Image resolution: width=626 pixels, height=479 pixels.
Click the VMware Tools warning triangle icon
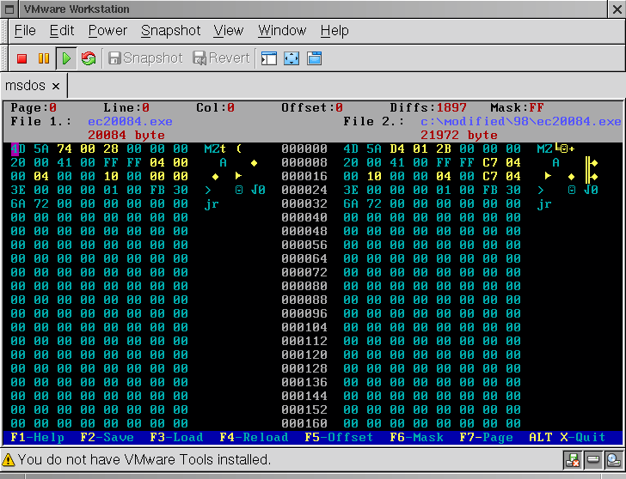(x=9, y=460)
